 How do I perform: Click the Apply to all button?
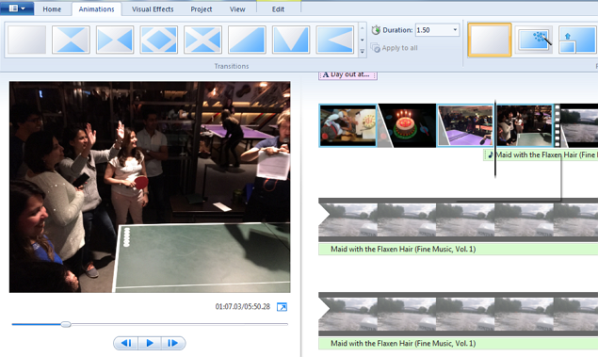click(395, 48)
